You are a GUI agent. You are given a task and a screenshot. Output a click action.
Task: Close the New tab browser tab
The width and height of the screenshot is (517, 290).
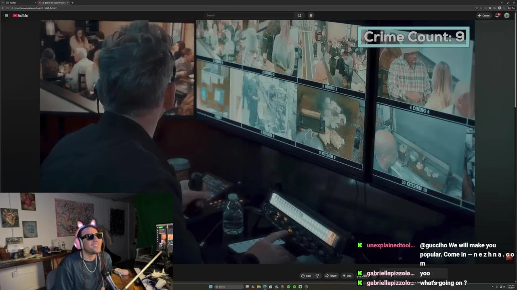coord(35,3)
